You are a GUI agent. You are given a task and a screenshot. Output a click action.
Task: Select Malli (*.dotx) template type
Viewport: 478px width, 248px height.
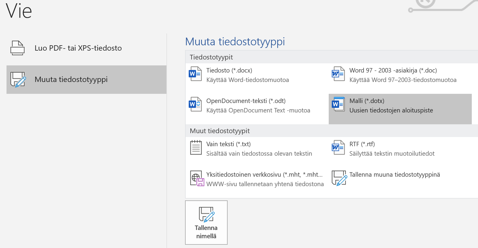[400, 109]
